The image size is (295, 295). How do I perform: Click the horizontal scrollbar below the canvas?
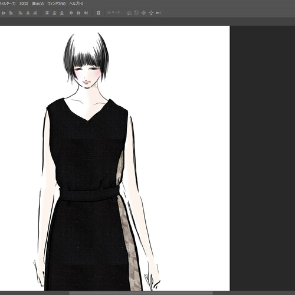tap(141, 293)
